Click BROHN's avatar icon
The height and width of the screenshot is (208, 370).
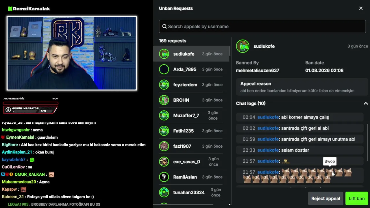pos(164,100)
